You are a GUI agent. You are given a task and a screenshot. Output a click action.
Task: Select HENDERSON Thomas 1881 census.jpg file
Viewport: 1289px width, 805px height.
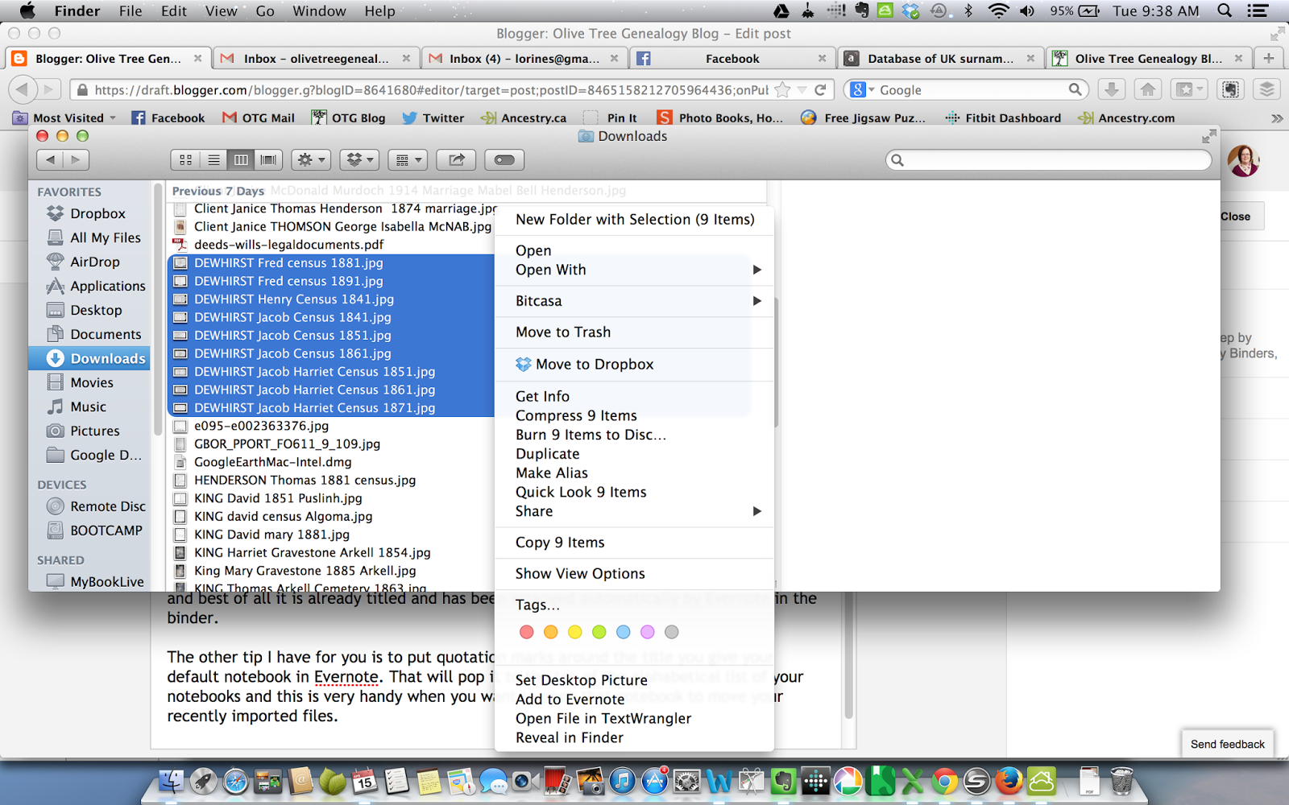[x=305, y=480]
